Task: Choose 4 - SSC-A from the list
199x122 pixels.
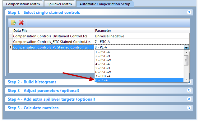Action: 139,64
